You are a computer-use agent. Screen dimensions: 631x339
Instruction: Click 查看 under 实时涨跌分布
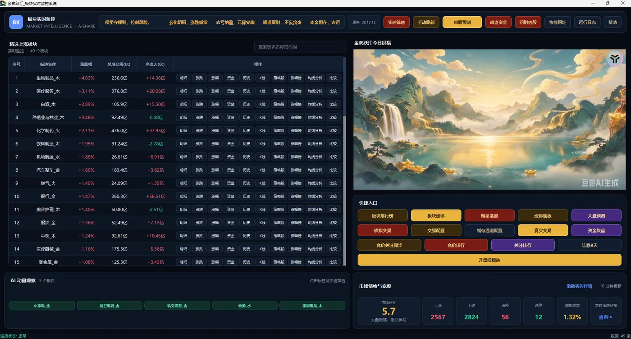[x=605, y=317]
